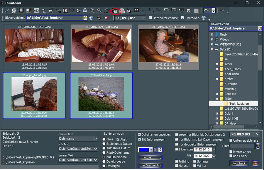
Task: Enable the top Unterverzeichnisse checkbox
Action: pos(150,18)
